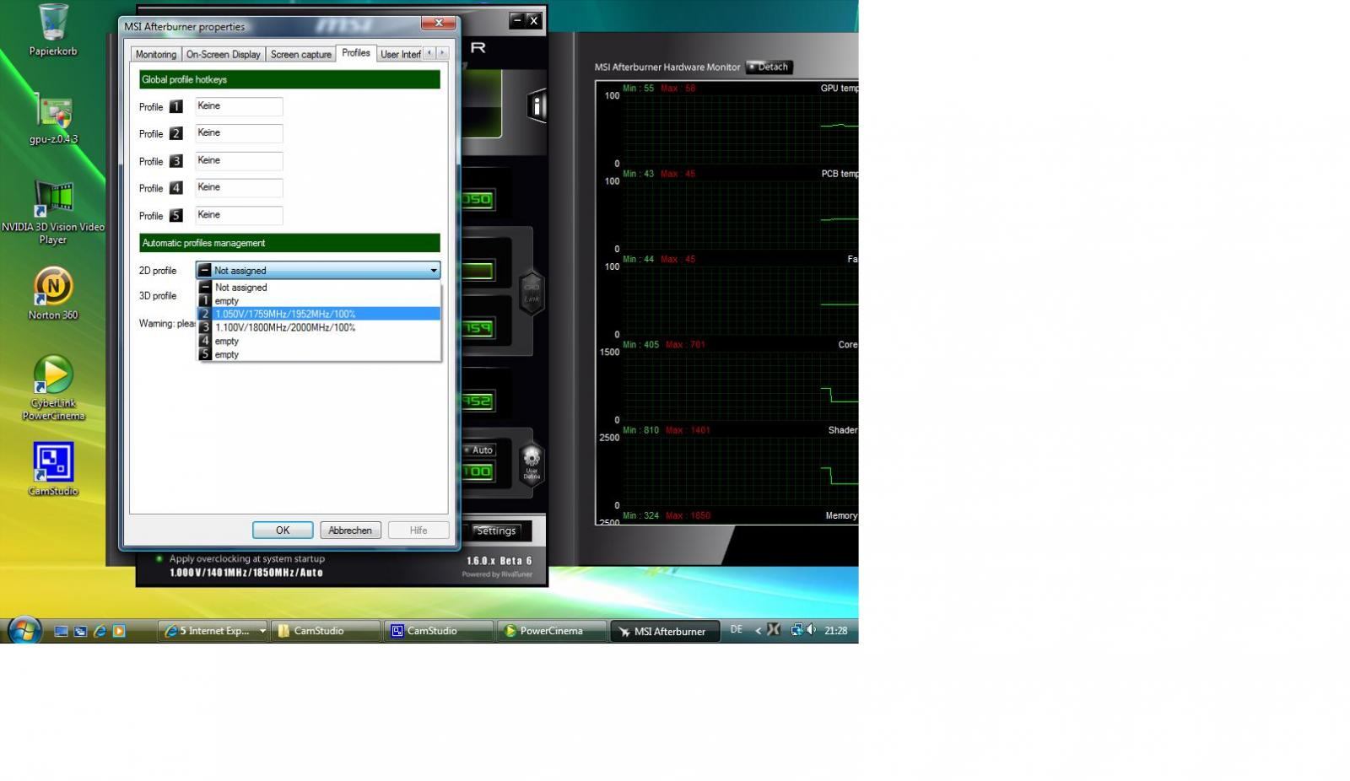This screenshot has height=781, width=1350.
Task: Launch NVIDIA 3D Vision Video Player shortcut
Action: point(53,212)
